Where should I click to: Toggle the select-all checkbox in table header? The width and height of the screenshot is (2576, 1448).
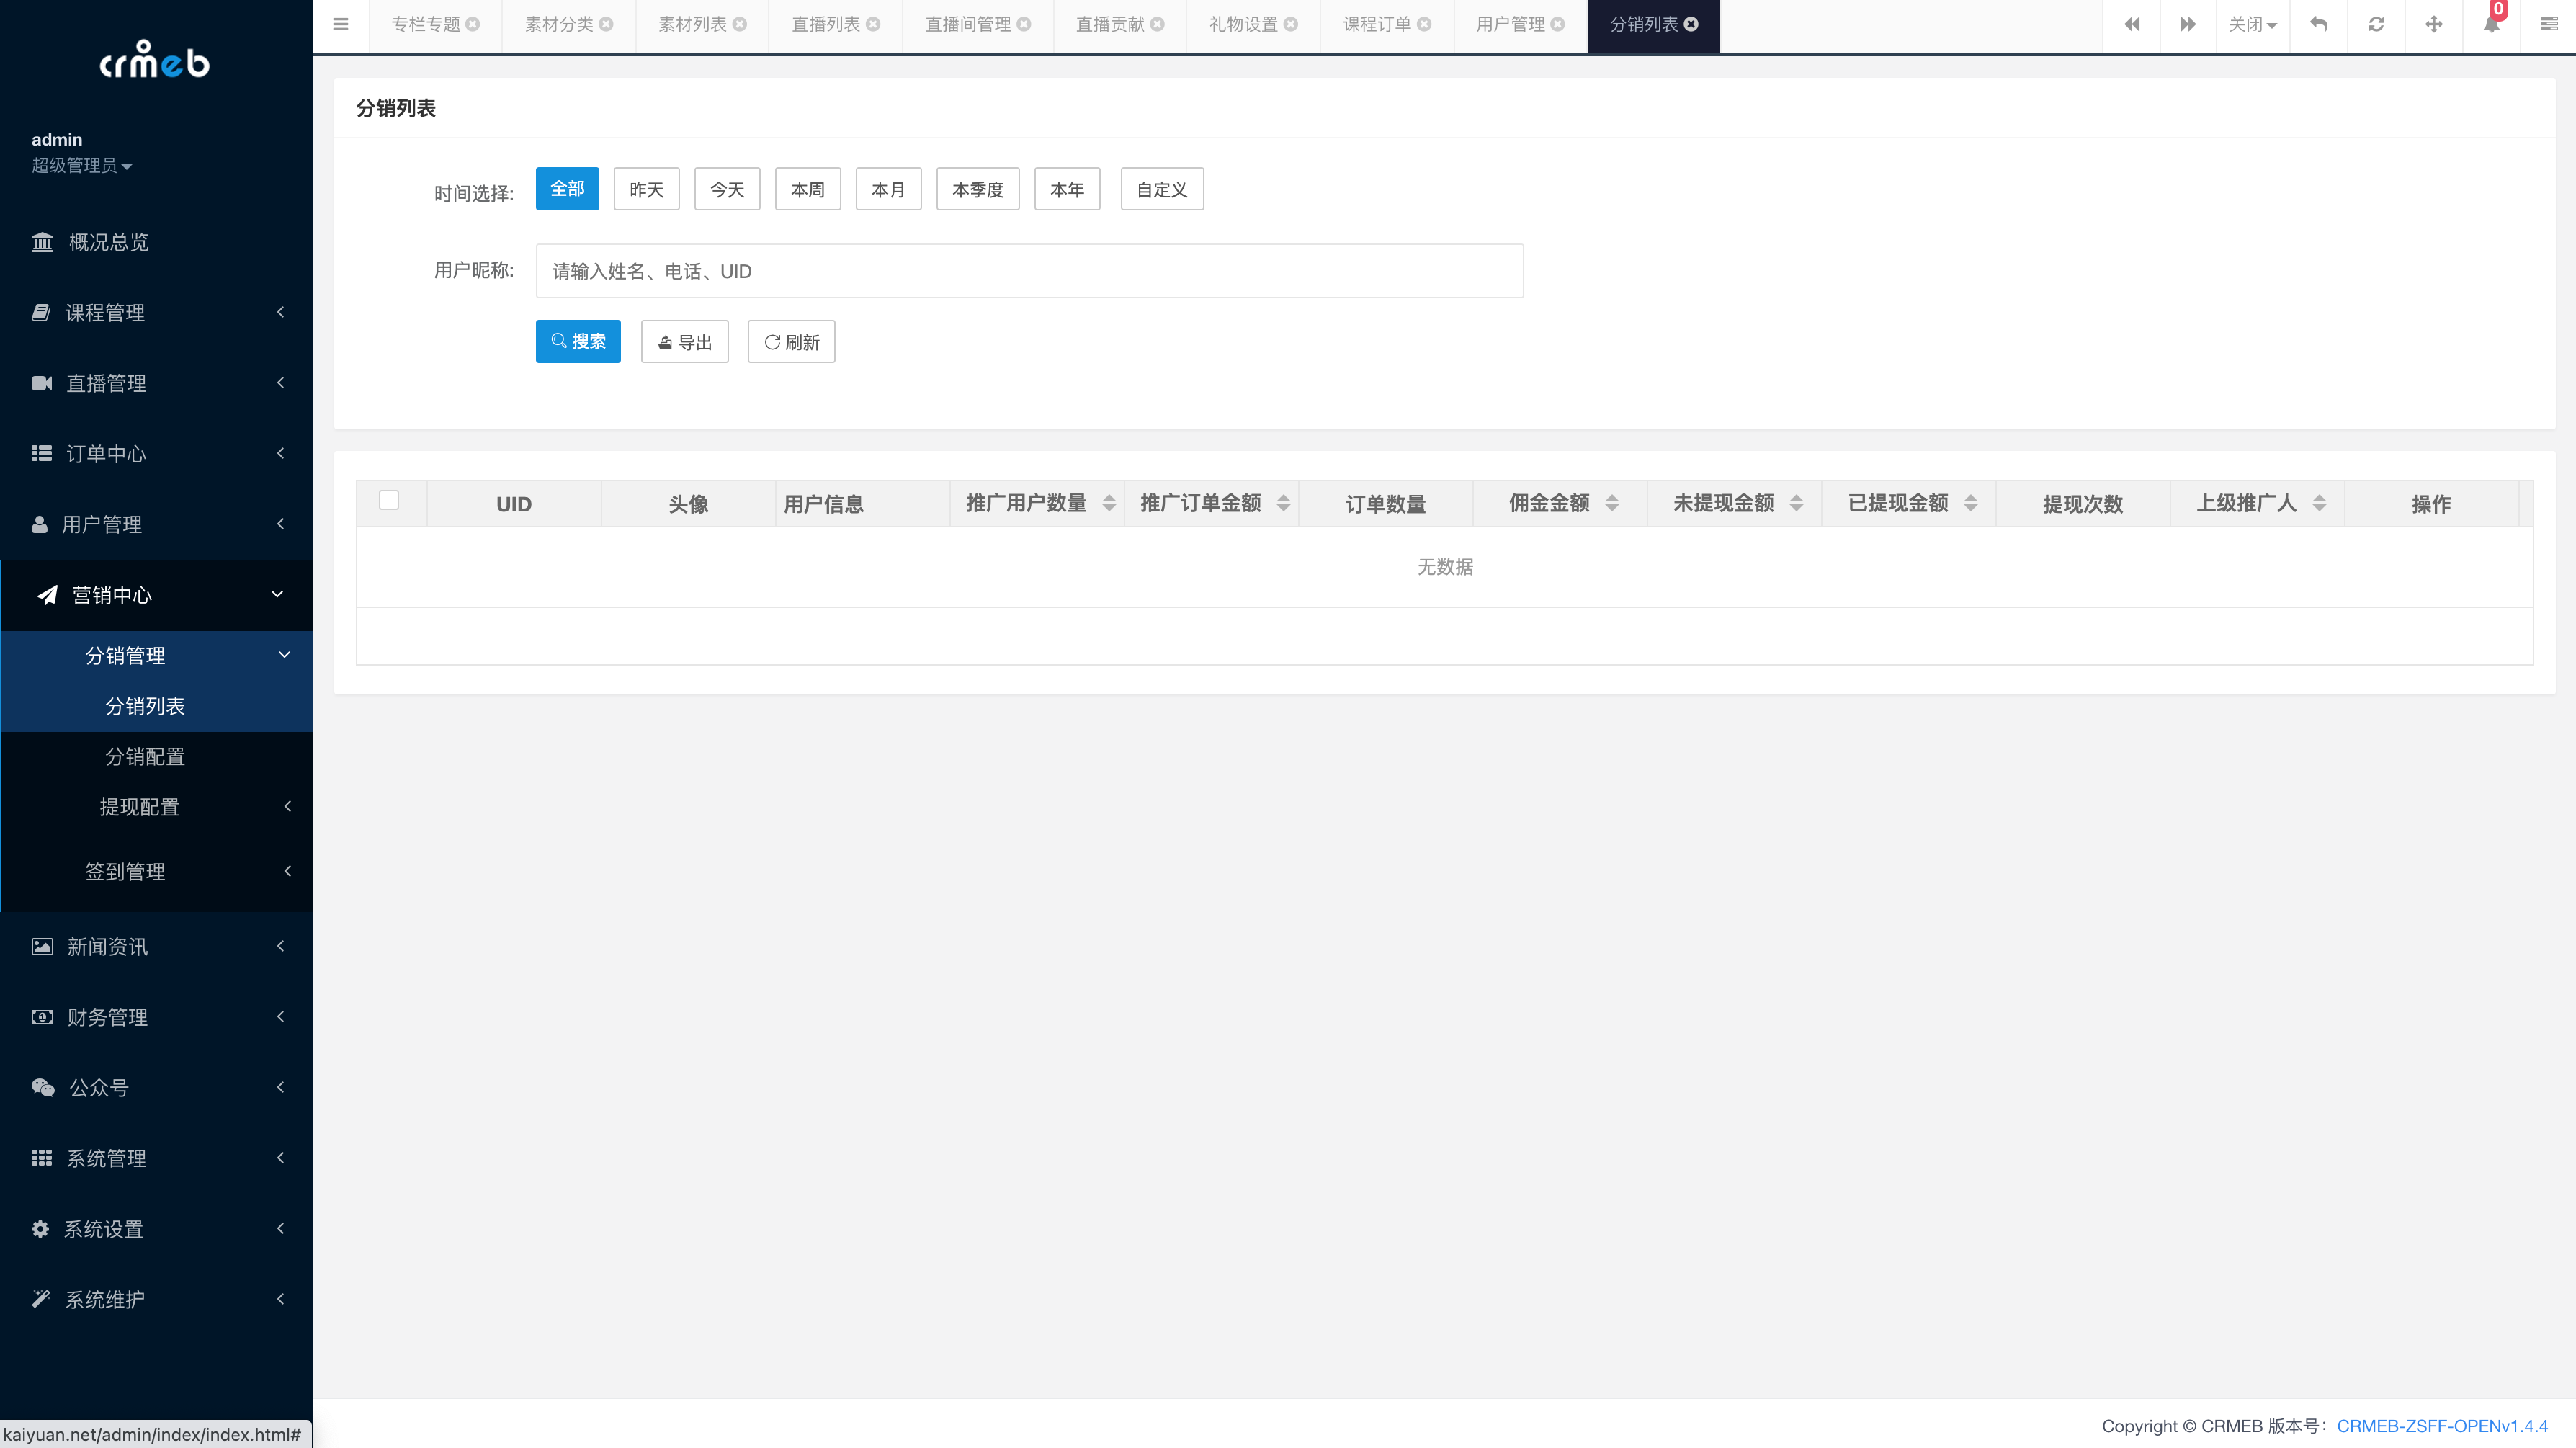pyautogui.click(x=389, y=501)
